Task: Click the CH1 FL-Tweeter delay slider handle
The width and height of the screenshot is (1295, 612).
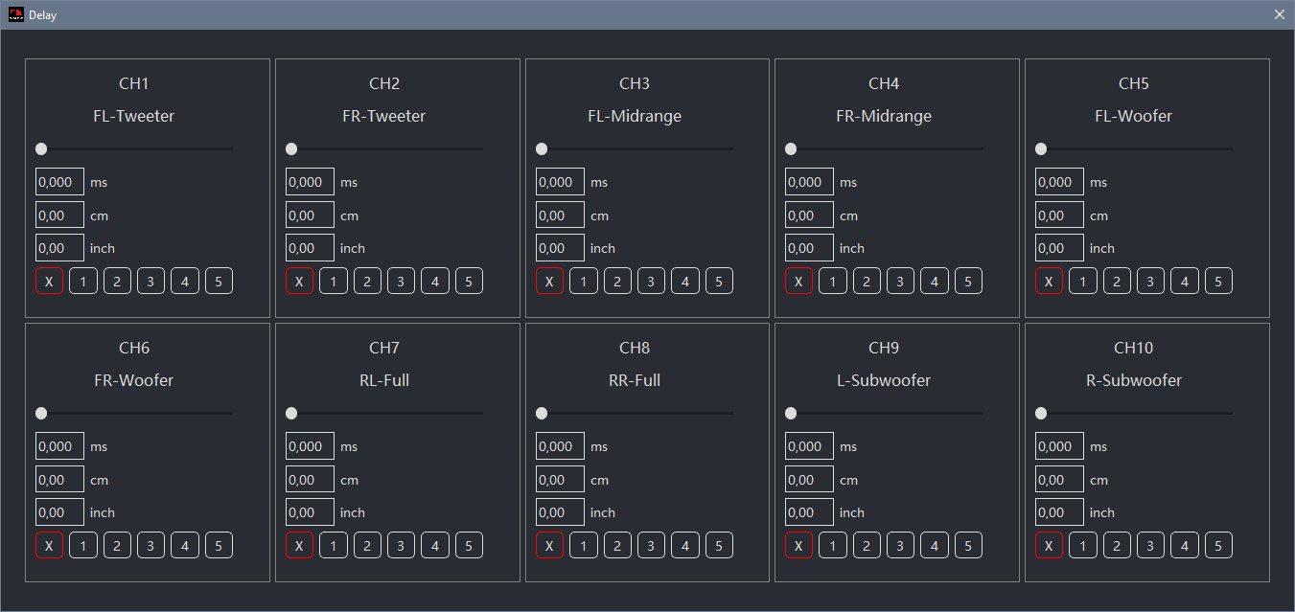Action: [x=41, y=148]
